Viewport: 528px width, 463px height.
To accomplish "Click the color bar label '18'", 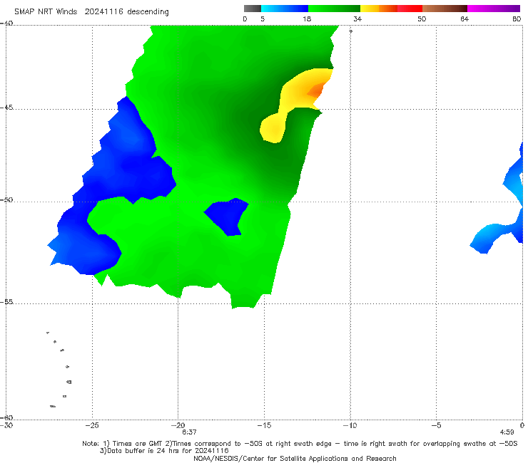I will 307,19.
